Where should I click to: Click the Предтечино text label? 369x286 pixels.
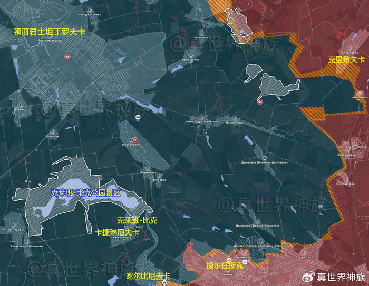click(x=191, y=60)
